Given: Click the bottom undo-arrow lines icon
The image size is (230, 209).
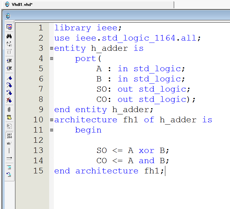Looking at the screenshot, I should [9, 175].
